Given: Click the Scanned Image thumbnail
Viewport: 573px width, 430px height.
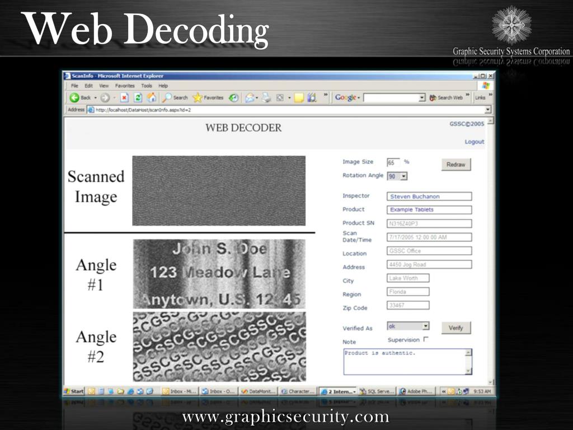Looking at the screenshot, I should [219, 191].
